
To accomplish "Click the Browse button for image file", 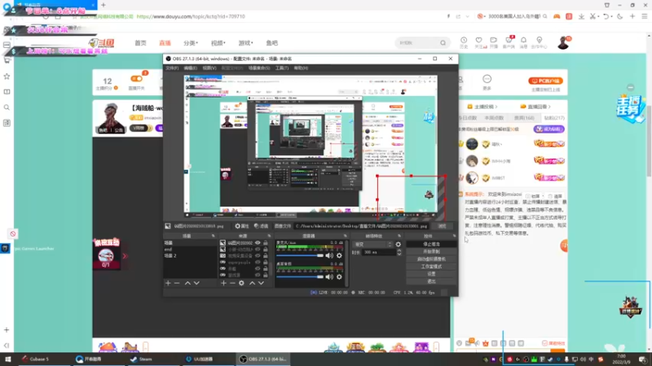I will coord(442,226).
